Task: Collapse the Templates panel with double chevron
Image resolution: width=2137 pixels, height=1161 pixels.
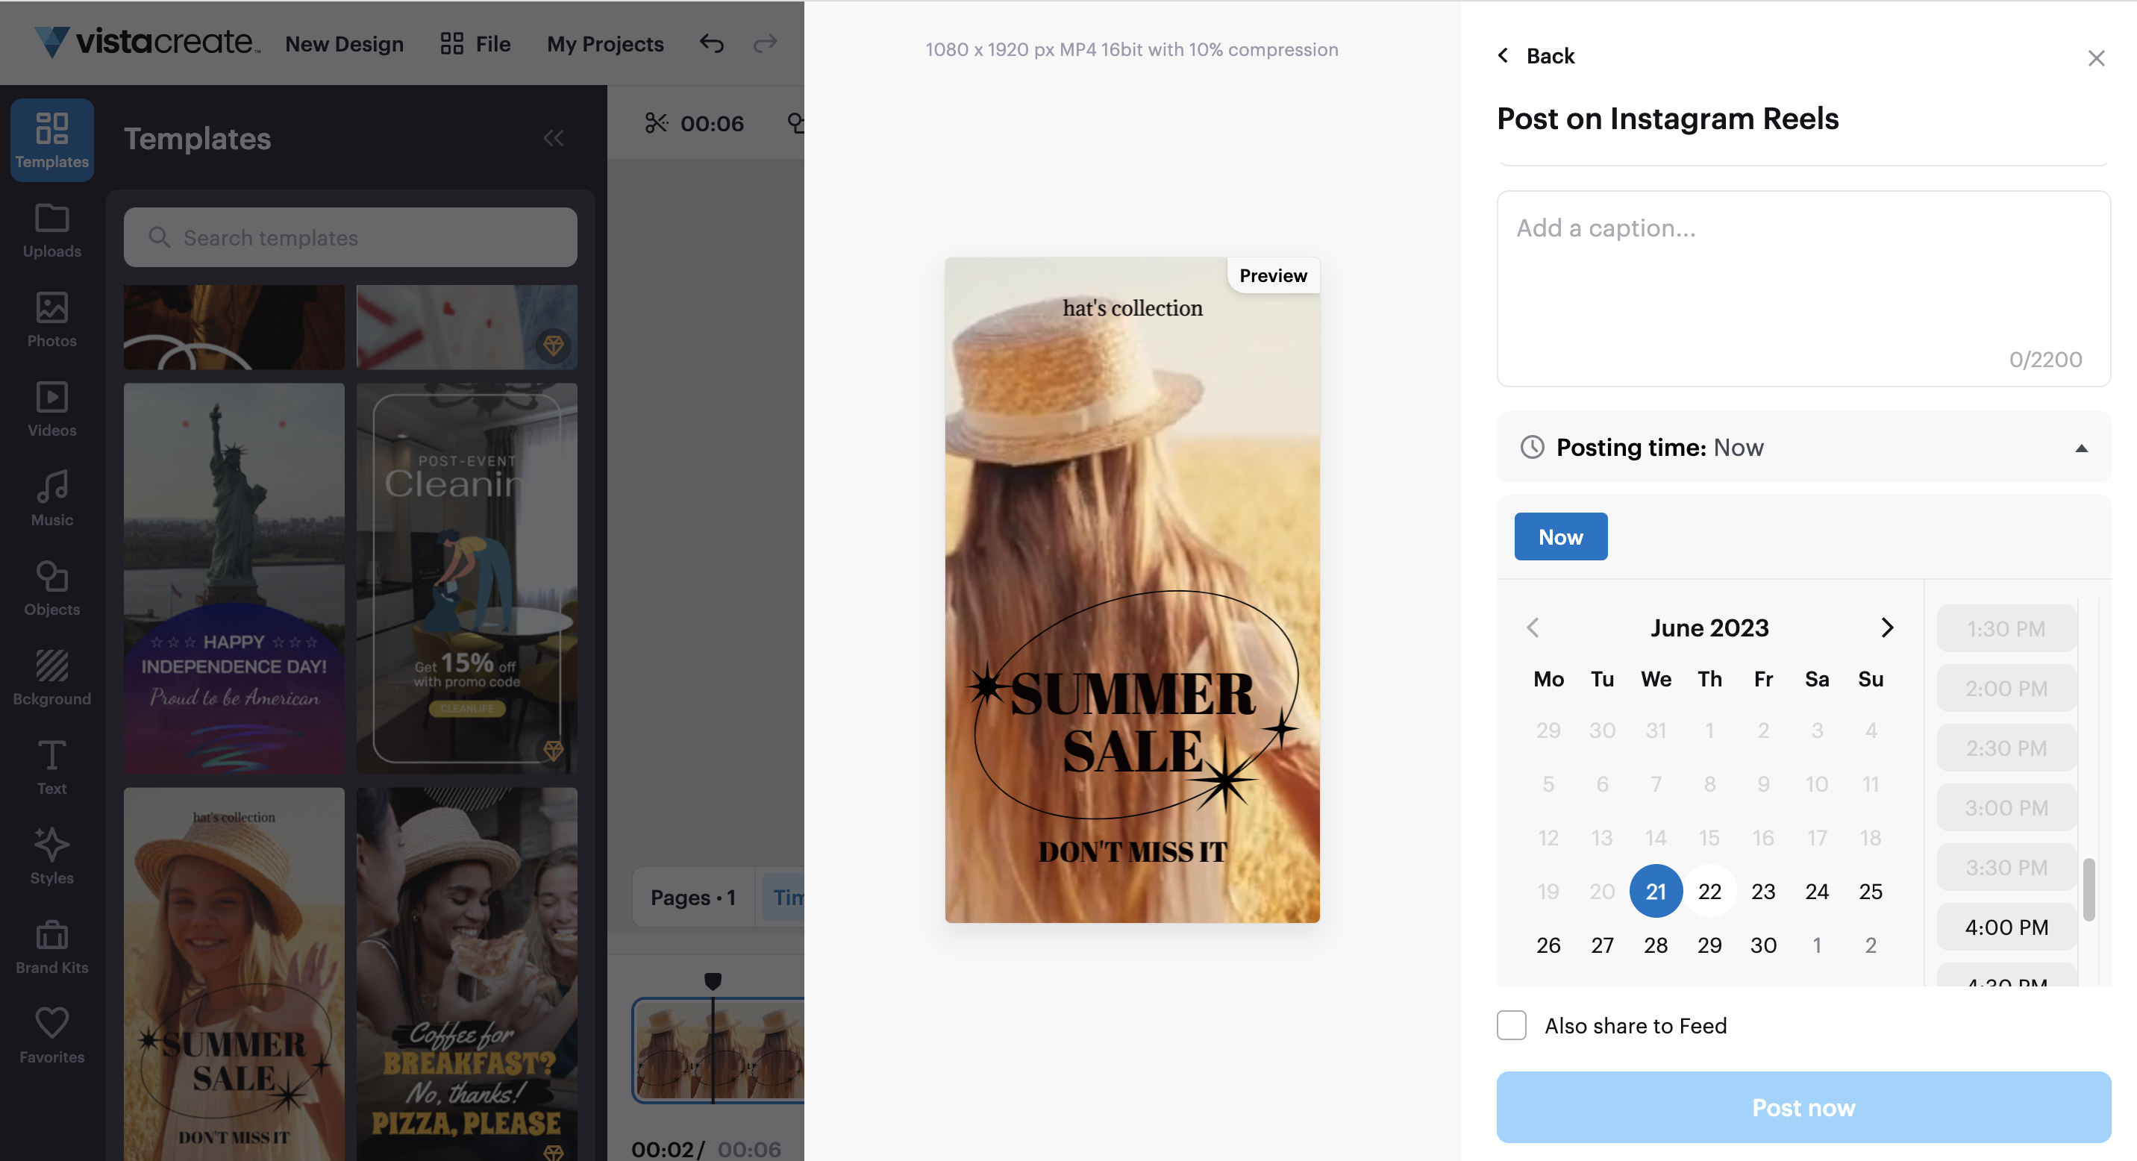Action: [x=554, y=137]
